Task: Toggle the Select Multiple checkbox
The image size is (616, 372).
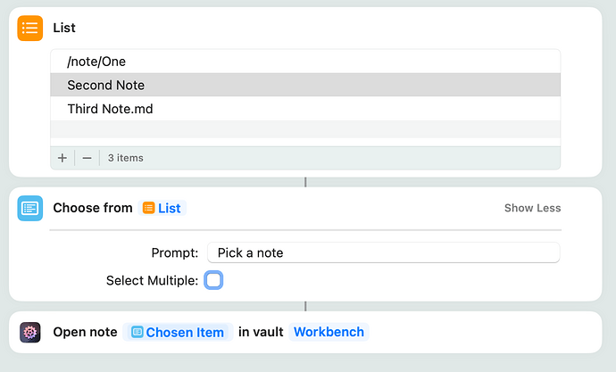Action: [x=213, y=280]
